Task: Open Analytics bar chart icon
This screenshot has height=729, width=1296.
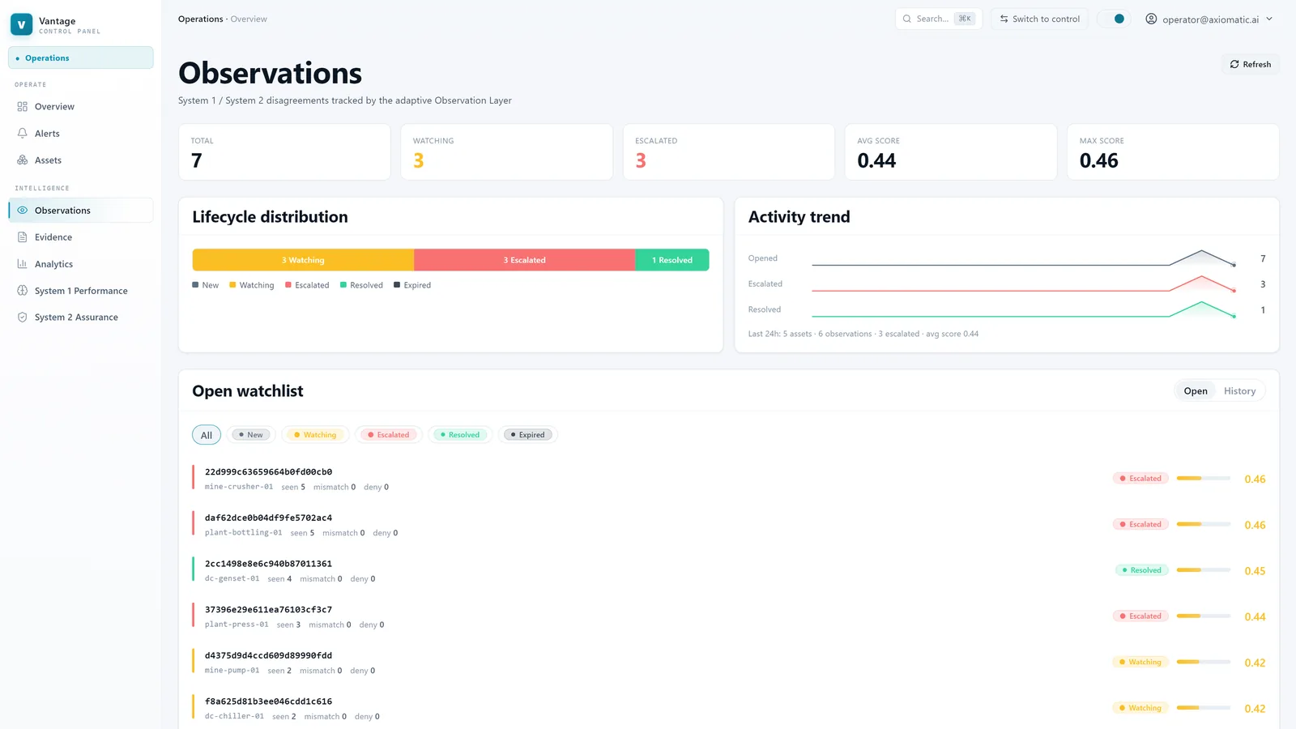Action: coord(23,264)
